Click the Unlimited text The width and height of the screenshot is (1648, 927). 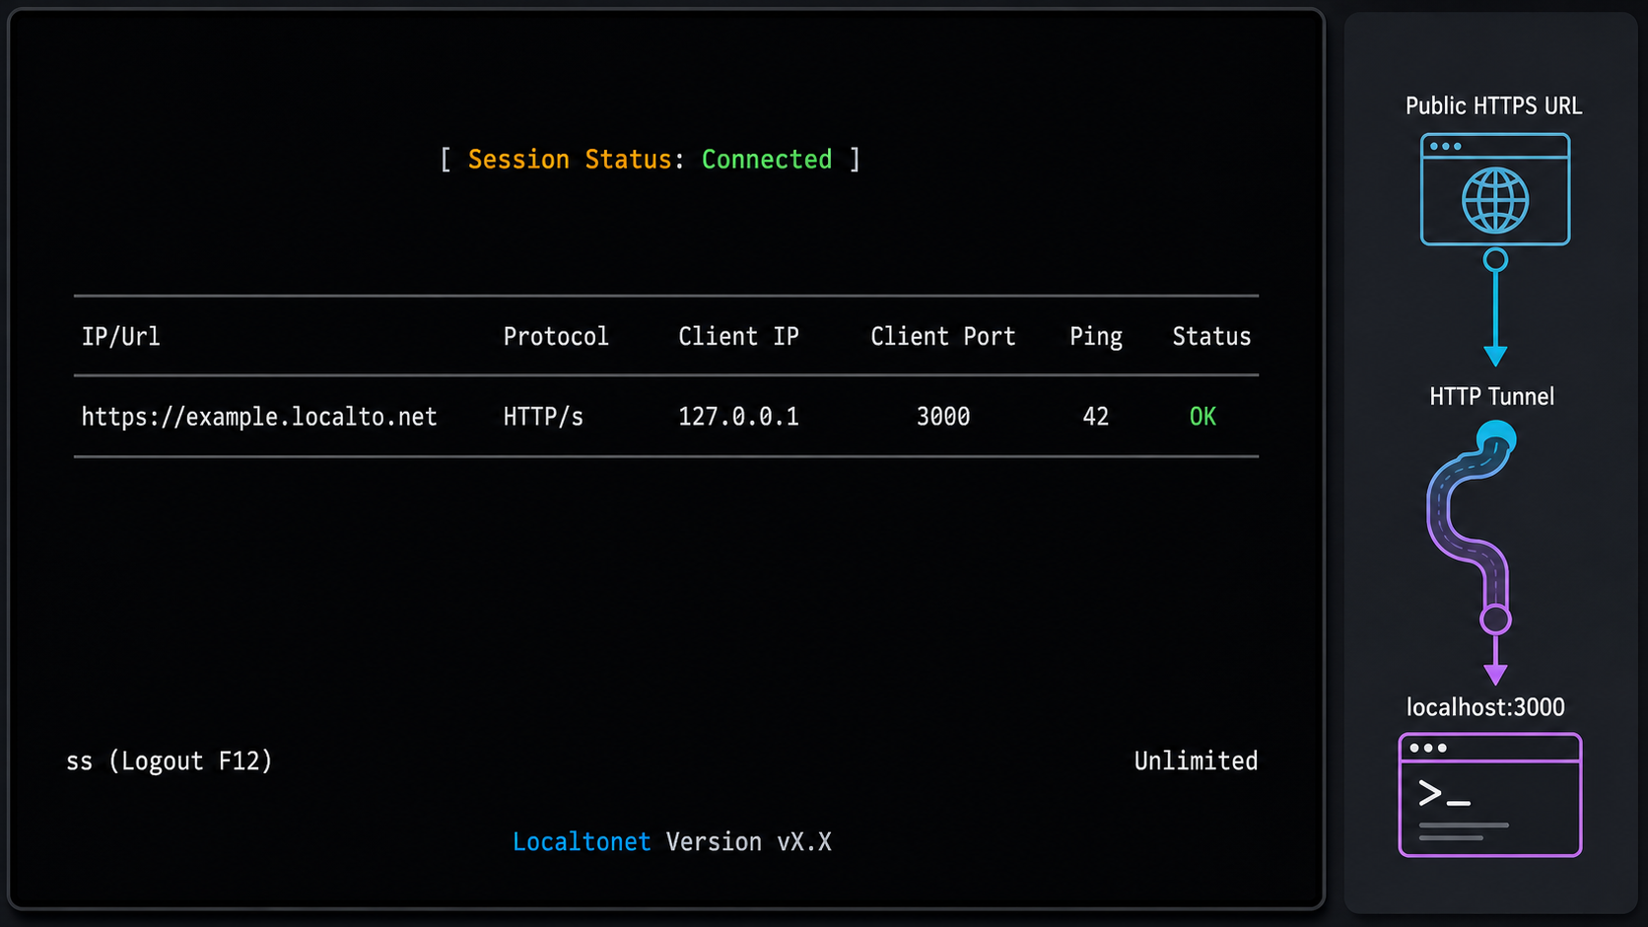click(x=1196, y=761)
